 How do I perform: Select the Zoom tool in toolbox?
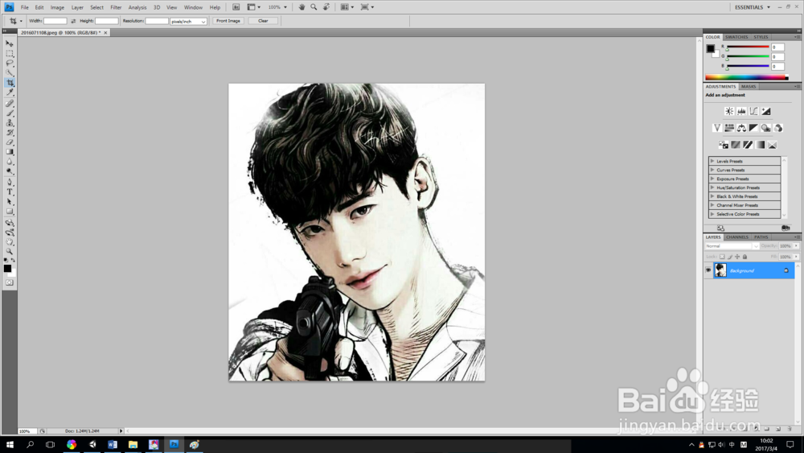[10, 251]
